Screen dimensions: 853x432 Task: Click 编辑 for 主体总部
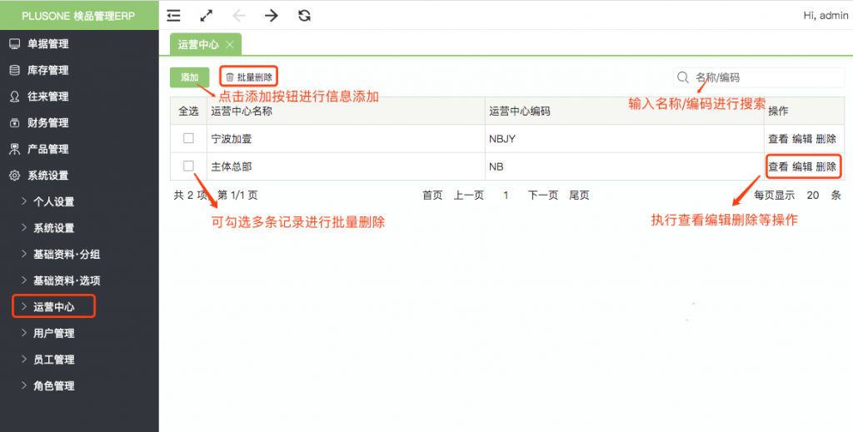point(802,166)
